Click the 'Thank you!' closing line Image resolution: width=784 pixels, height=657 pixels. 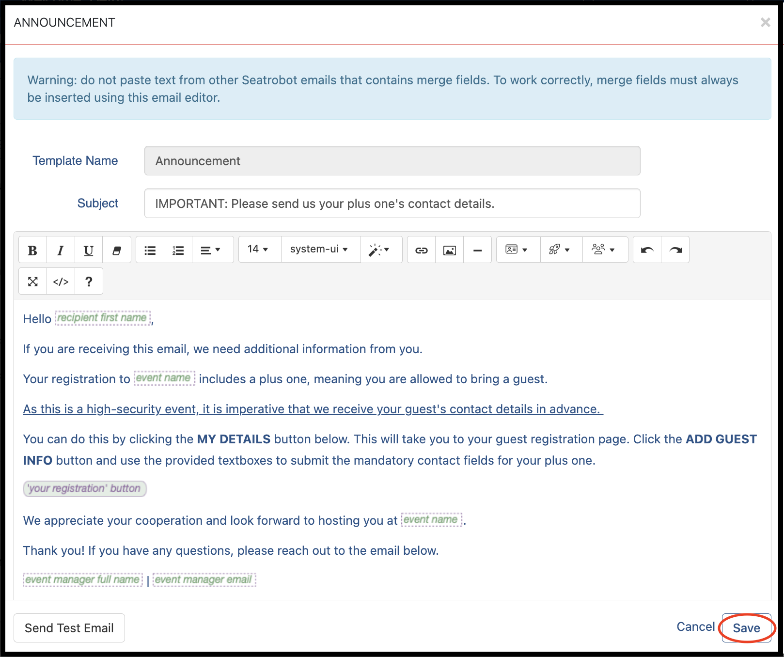point(231,550)
